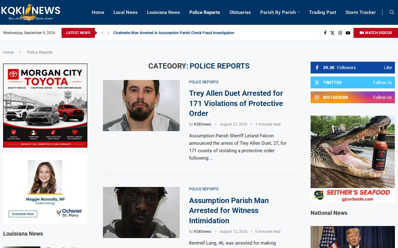The image size is (398, 248).
Task: Show the next latest news headline arrow
Action: [x=108, y=33]
